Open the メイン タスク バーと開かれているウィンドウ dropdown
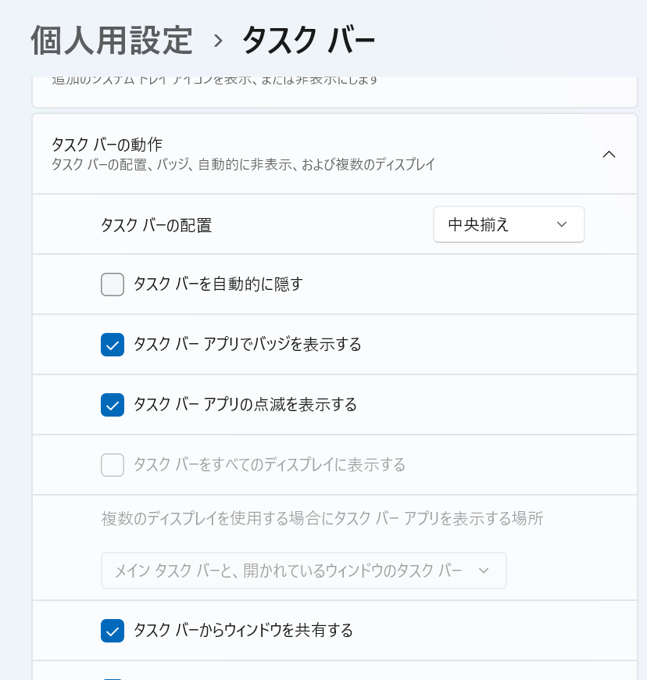647x680 pixels. click(x=303, y=571)
